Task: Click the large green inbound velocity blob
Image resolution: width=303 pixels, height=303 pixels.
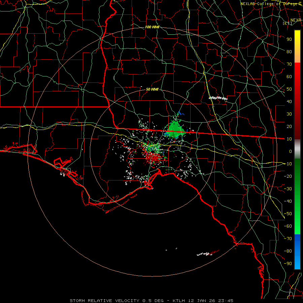Action: [x=175, y=130]
